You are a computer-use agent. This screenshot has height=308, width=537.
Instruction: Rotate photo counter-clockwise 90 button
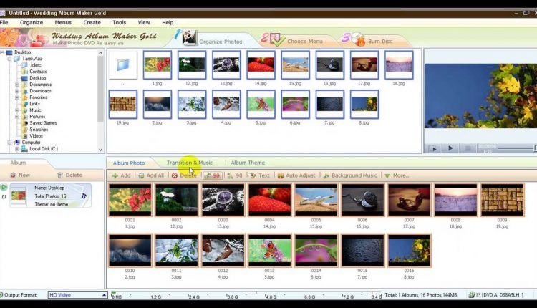(x=213, y=175)
